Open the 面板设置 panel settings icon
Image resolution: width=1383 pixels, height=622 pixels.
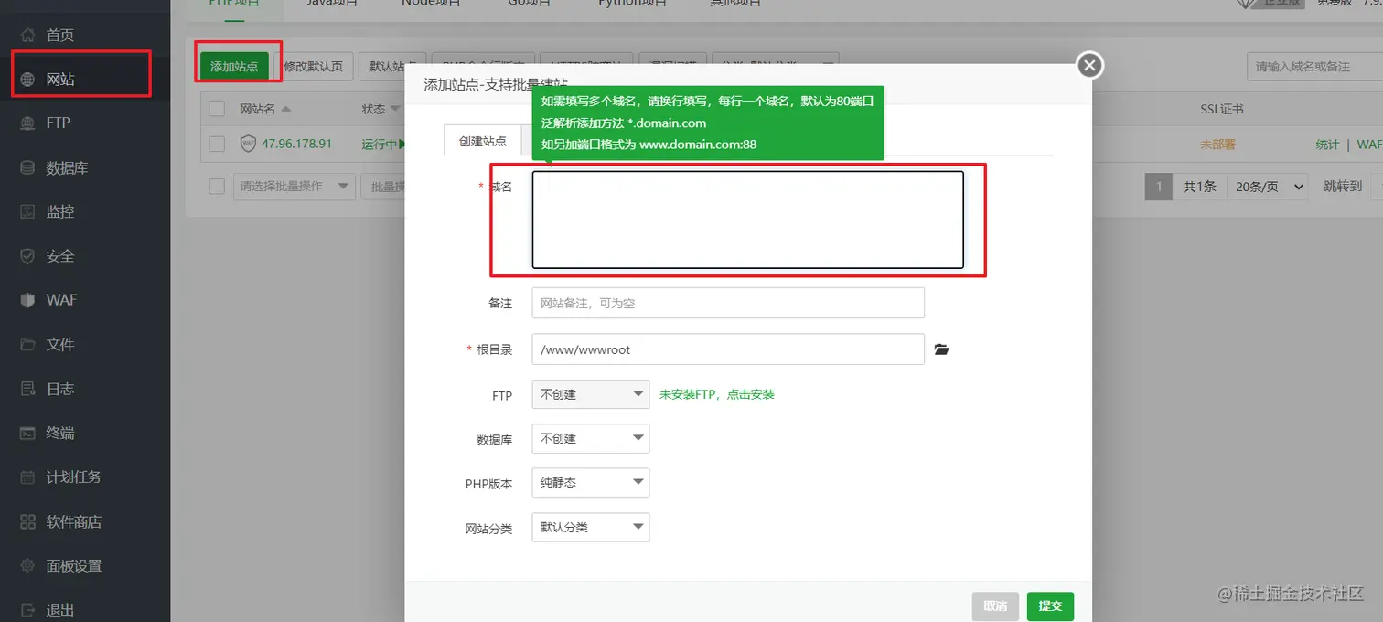(x=27, y=565)
